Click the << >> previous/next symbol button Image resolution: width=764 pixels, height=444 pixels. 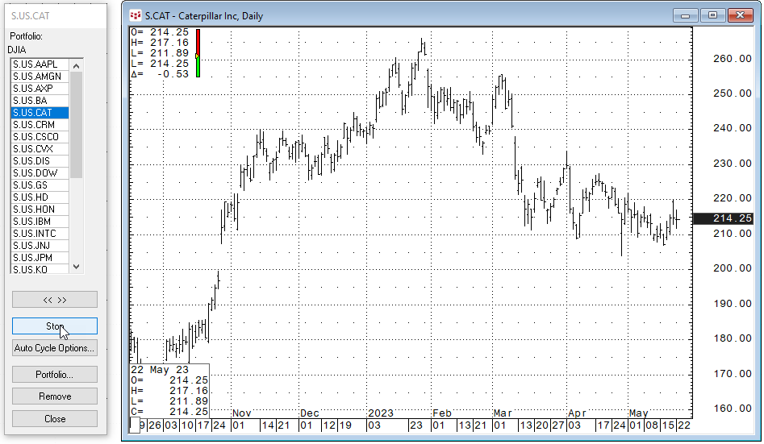pyautogui.click(x=55, y=300)
